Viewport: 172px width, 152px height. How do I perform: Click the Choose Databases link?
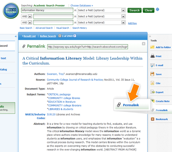82,6
